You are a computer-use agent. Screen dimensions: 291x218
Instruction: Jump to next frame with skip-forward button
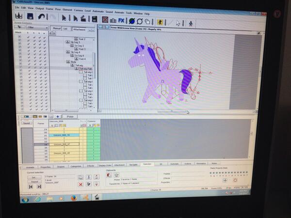39,187
